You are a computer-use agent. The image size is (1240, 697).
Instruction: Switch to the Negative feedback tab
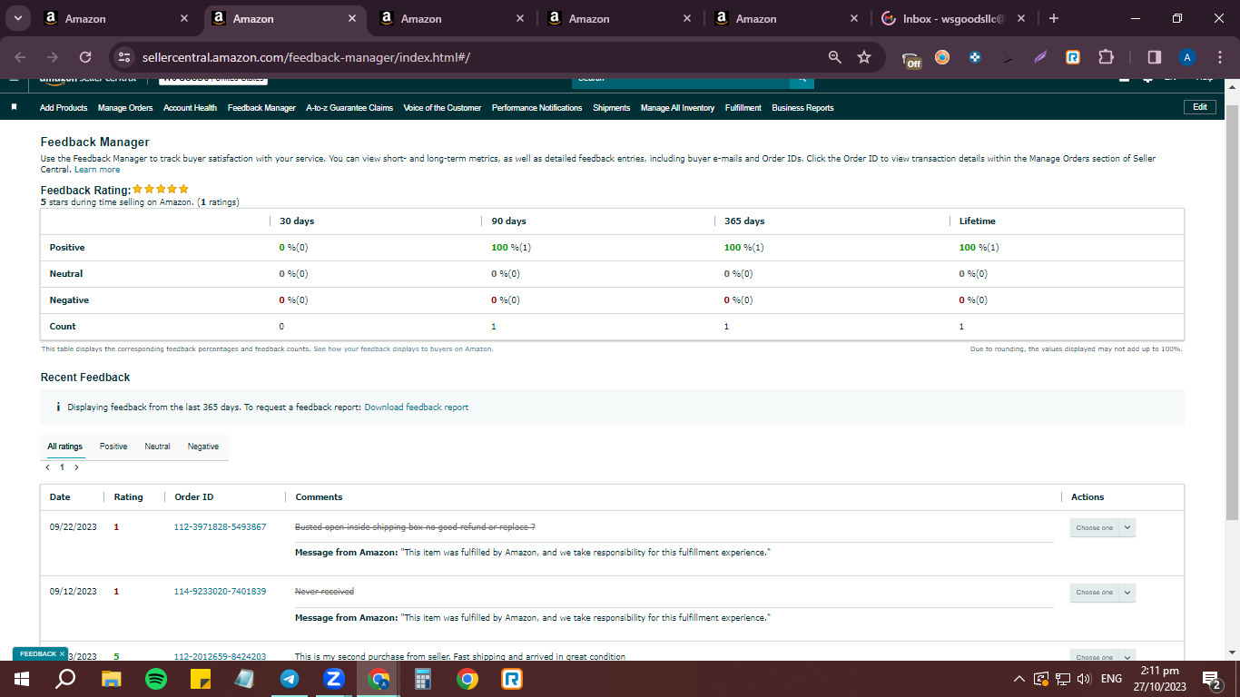203,447
